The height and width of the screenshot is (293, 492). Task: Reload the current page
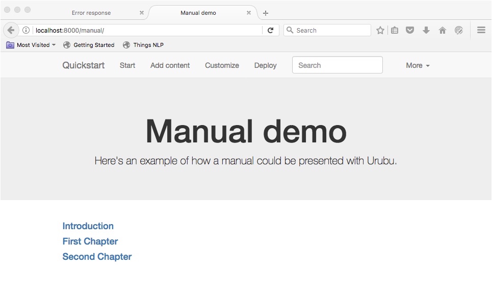270,30
